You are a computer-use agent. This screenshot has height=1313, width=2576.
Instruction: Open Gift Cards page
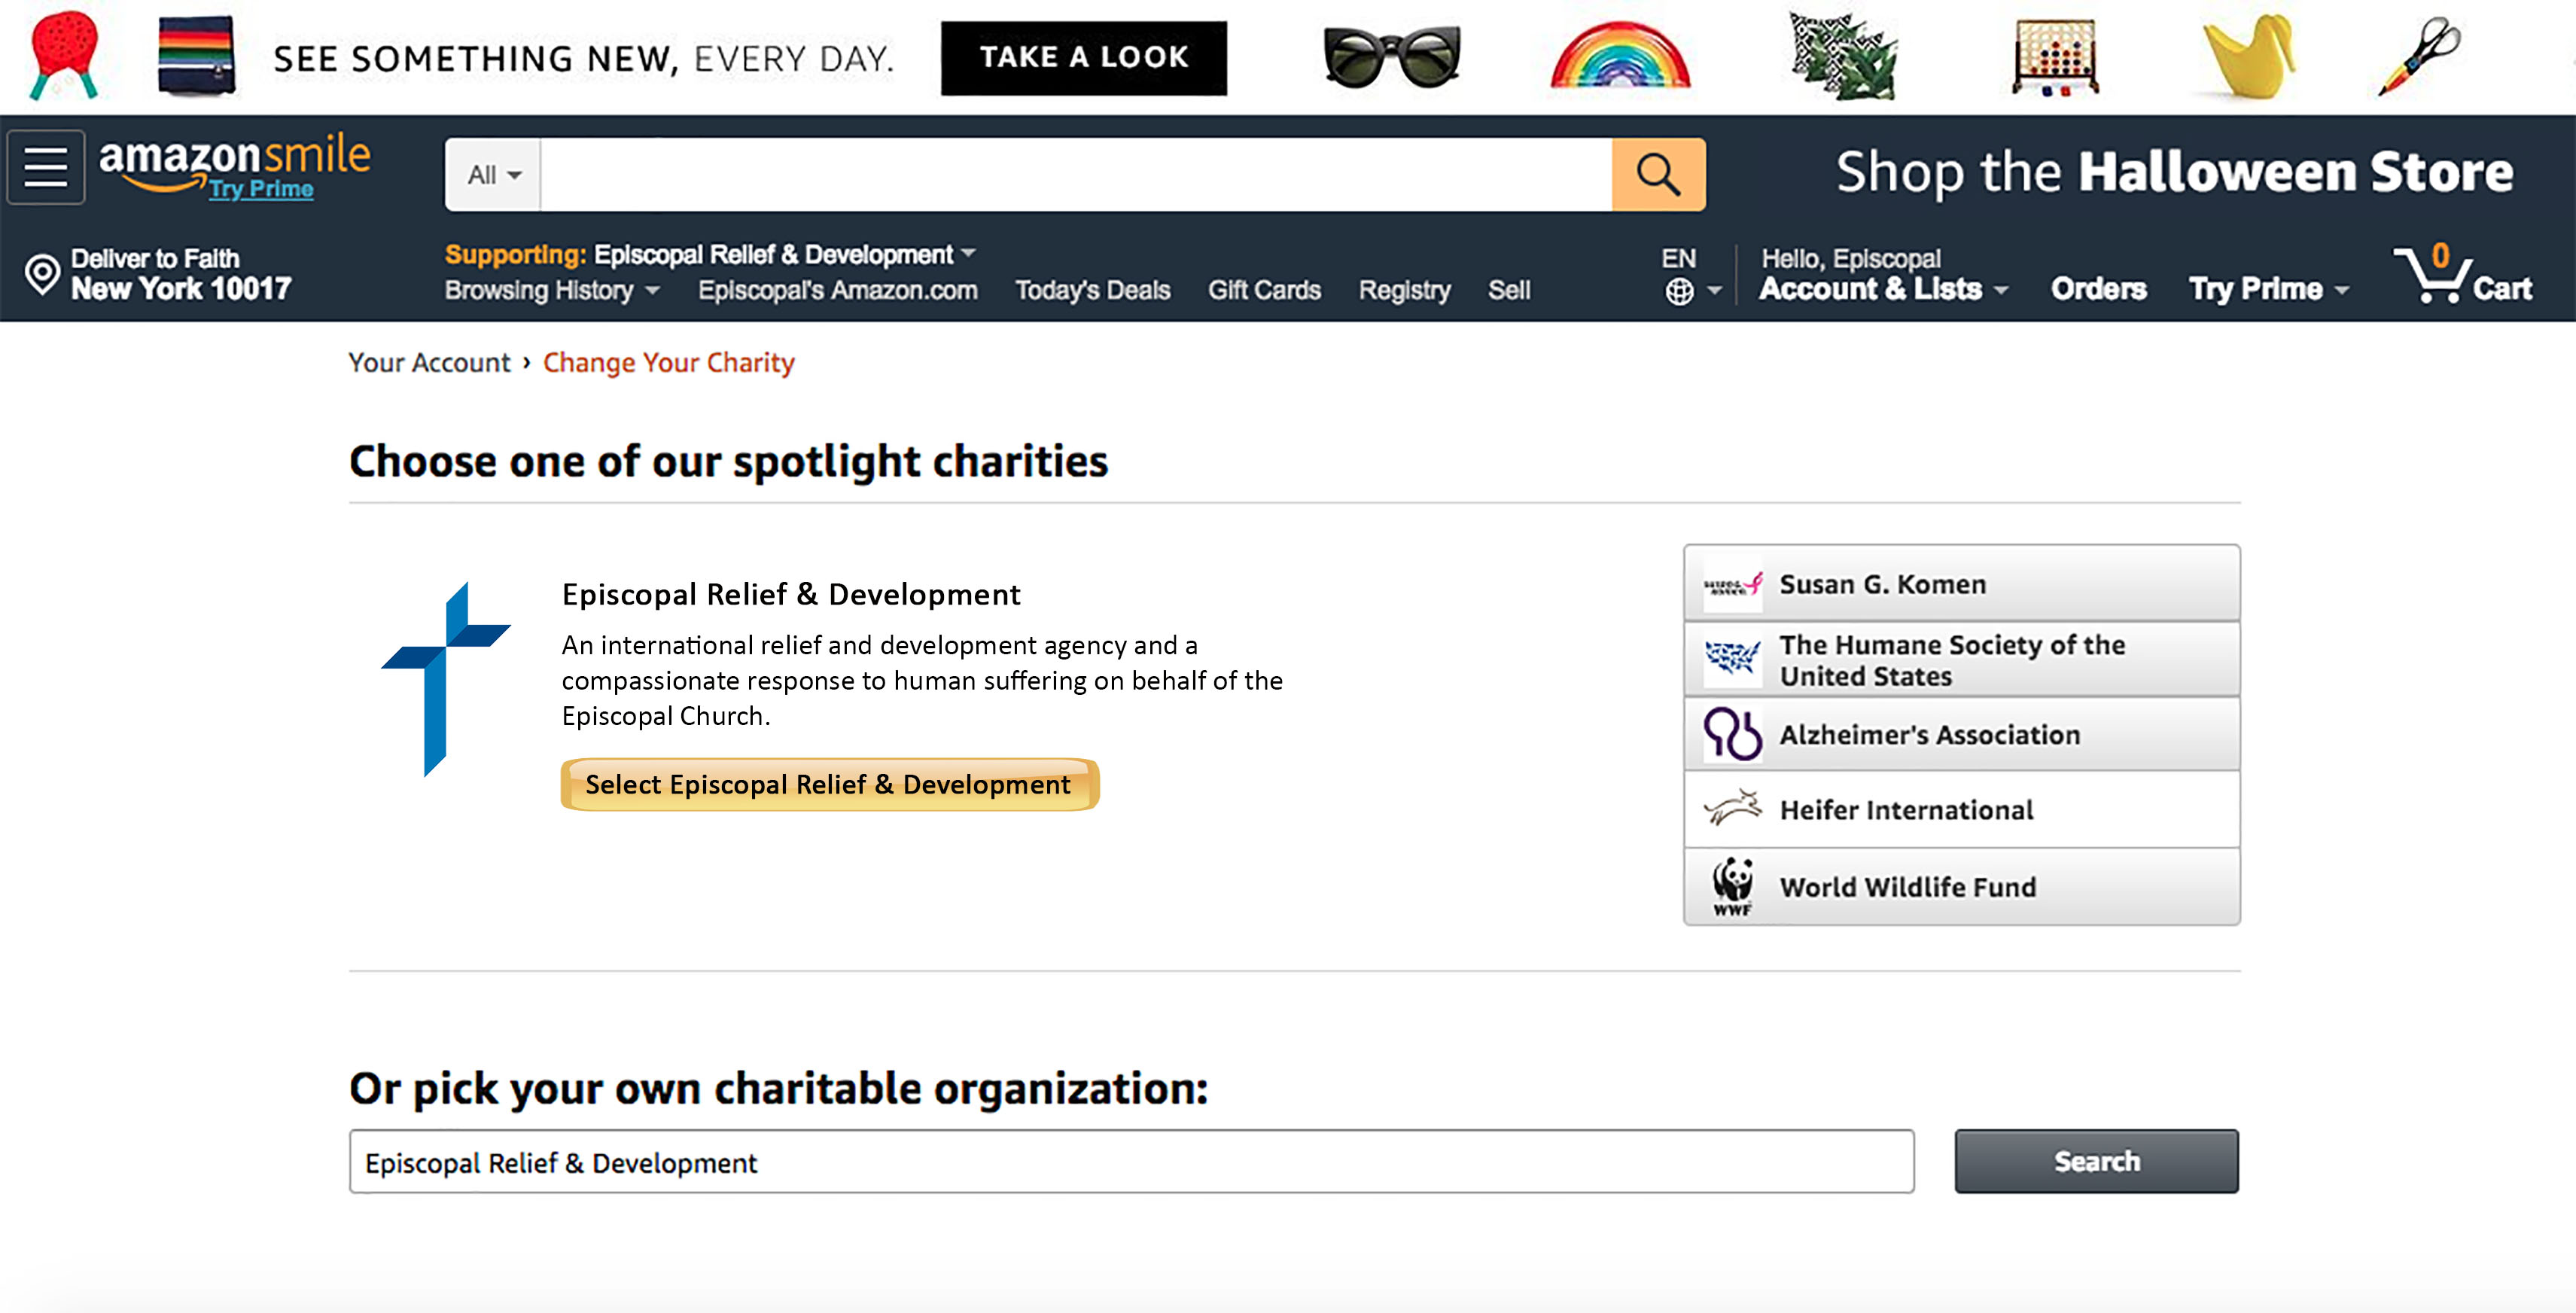pyautogui.click(x=1264, y=290)
